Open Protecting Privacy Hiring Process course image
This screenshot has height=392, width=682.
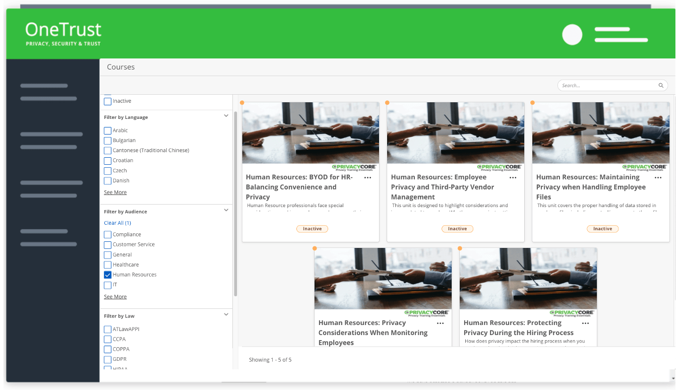pos(528,279)
